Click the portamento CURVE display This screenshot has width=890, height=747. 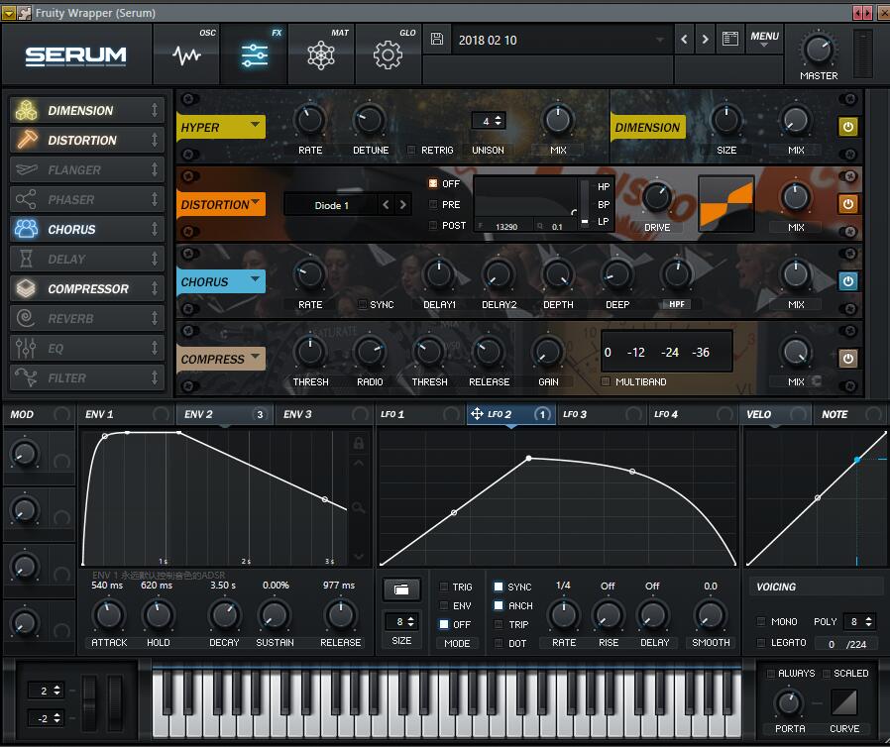[x=844, y=702]
